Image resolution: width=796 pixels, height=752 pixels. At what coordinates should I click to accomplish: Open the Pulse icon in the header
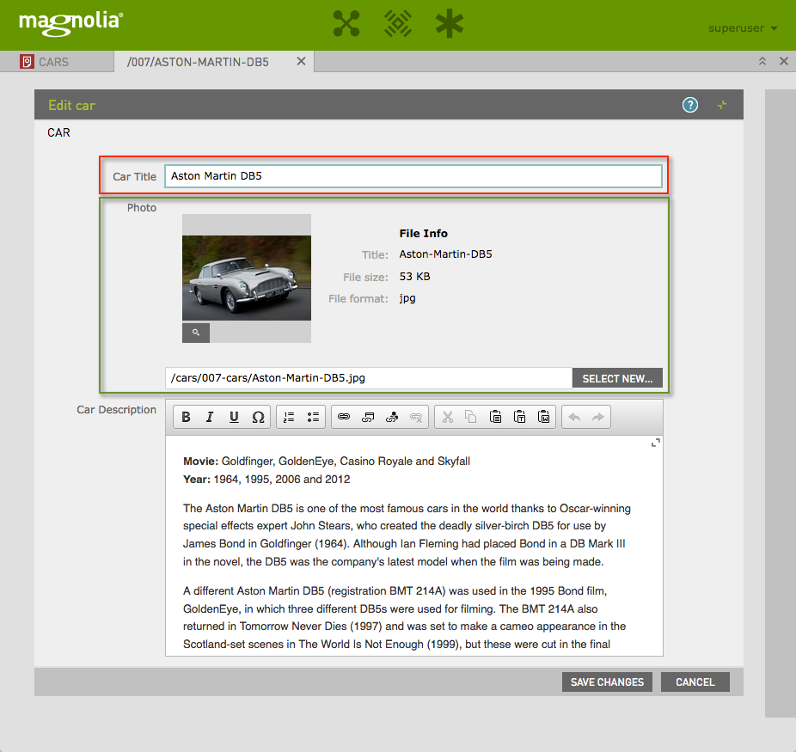tap(397, 24)
